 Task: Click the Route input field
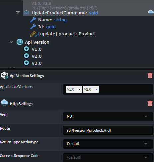click(108, 130)
